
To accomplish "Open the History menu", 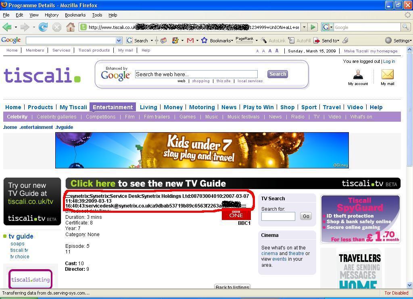I will point(52,15).
